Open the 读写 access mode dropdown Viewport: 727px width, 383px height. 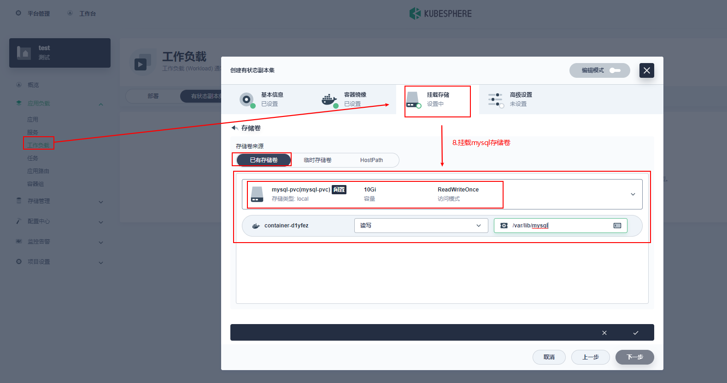pyautogui.click(x=421, y=226)
